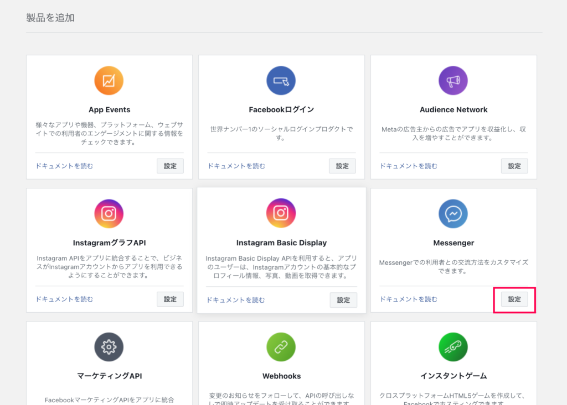Click the 製品を追加 page heading
The height and width of the screenshot is (405, 567).
pyautogui.click(x=50, y=18)
